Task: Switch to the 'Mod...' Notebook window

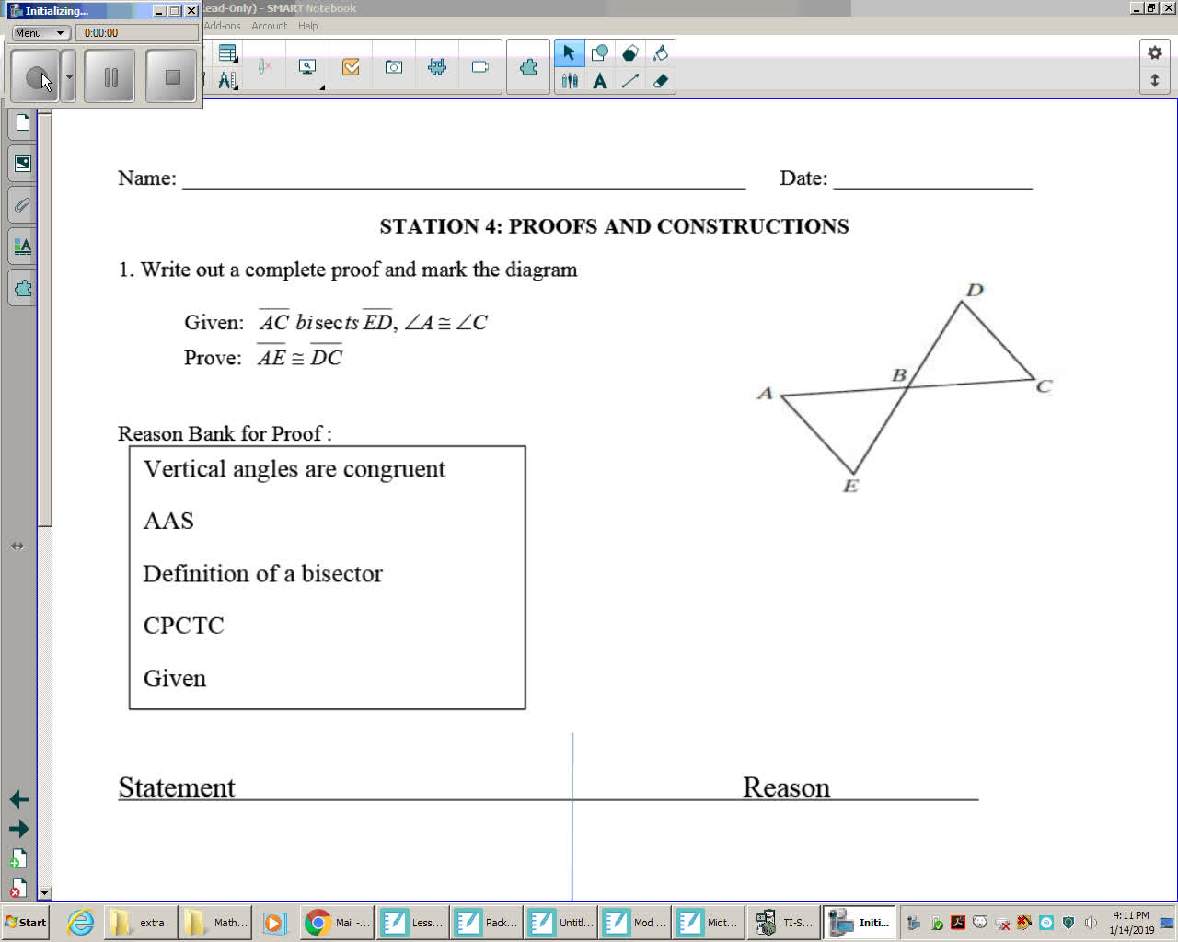Action: pyautogui.click(x=634, y=922)
